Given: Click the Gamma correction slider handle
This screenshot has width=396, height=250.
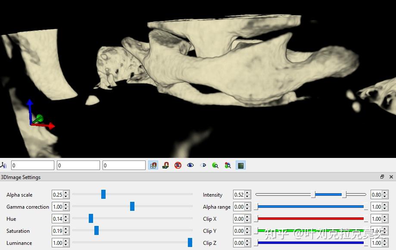Looking at the screenshot, I should pyautogui.click(x=132, y=207).
